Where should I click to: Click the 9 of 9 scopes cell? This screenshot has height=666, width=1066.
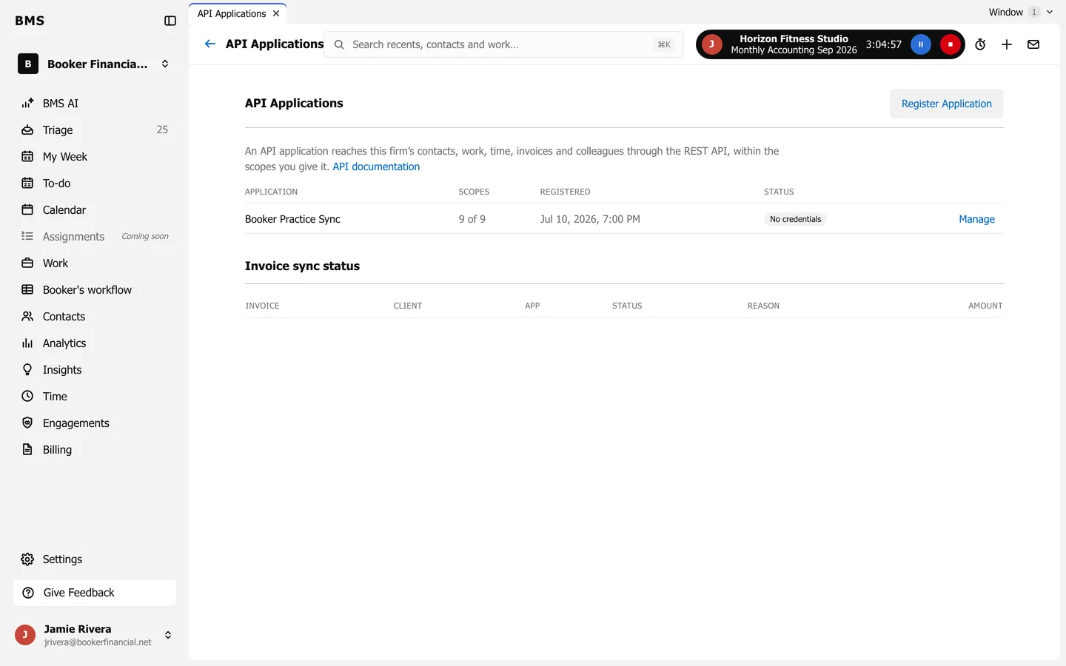tap(472, 219)
